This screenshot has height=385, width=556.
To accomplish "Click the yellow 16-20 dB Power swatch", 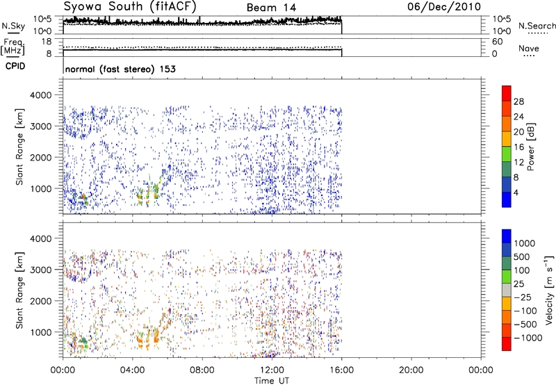I will pyautogui.click(x=507, y=138).
